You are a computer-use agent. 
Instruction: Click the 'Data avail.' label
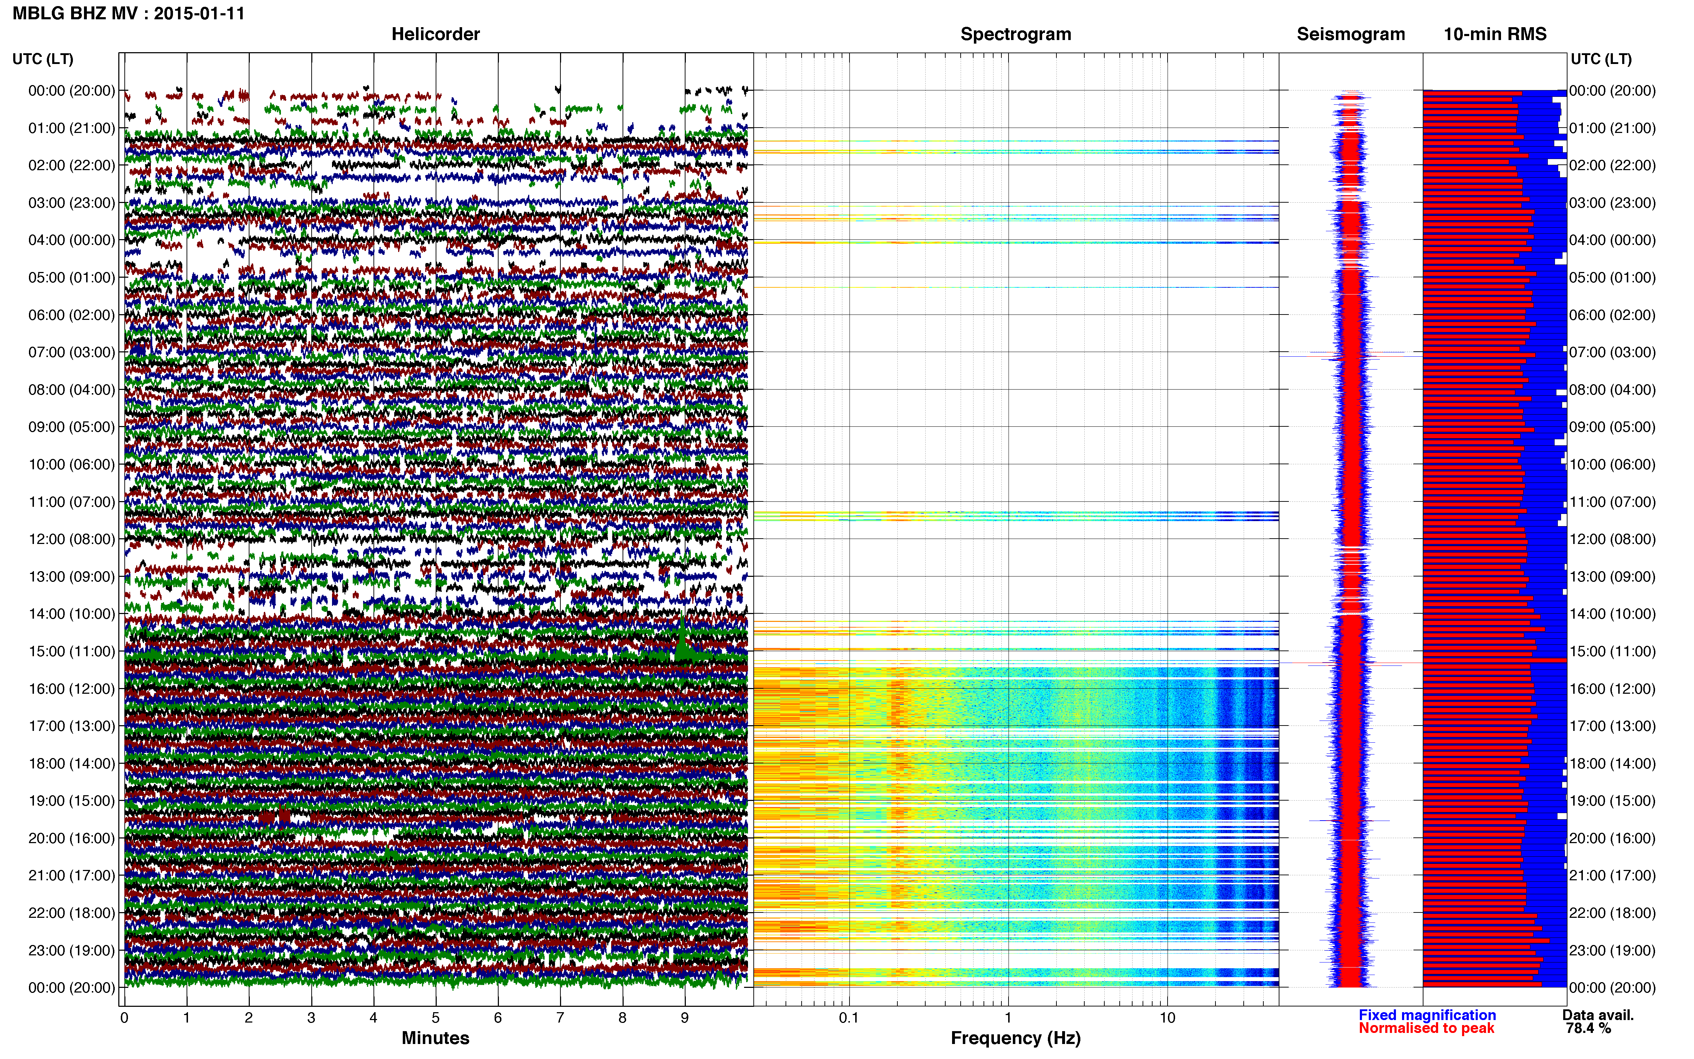[x=1598, y=1015]
